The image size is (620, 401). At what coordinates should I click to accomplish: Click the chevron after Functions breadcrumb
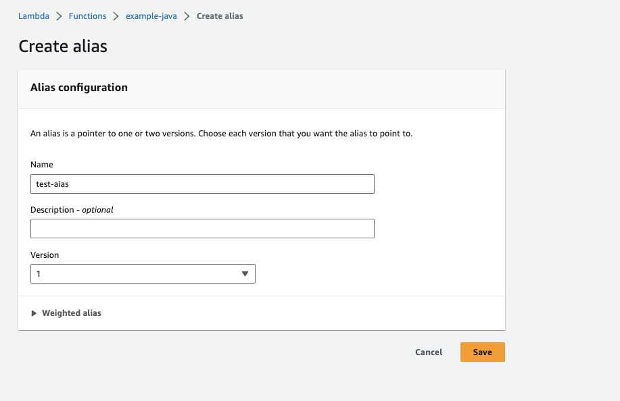116,16
